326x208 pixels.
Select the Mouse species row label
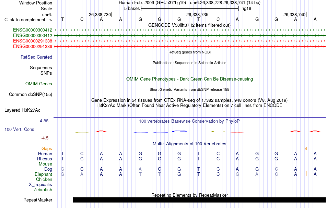(45, 164)
